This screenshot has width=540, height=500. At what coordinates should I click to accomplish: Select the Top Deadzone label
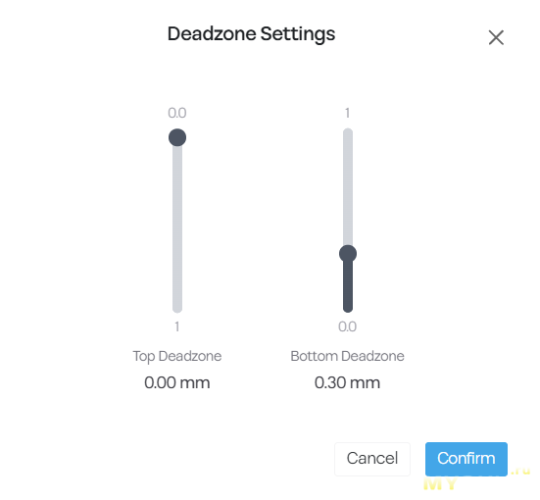coord(177,356)
